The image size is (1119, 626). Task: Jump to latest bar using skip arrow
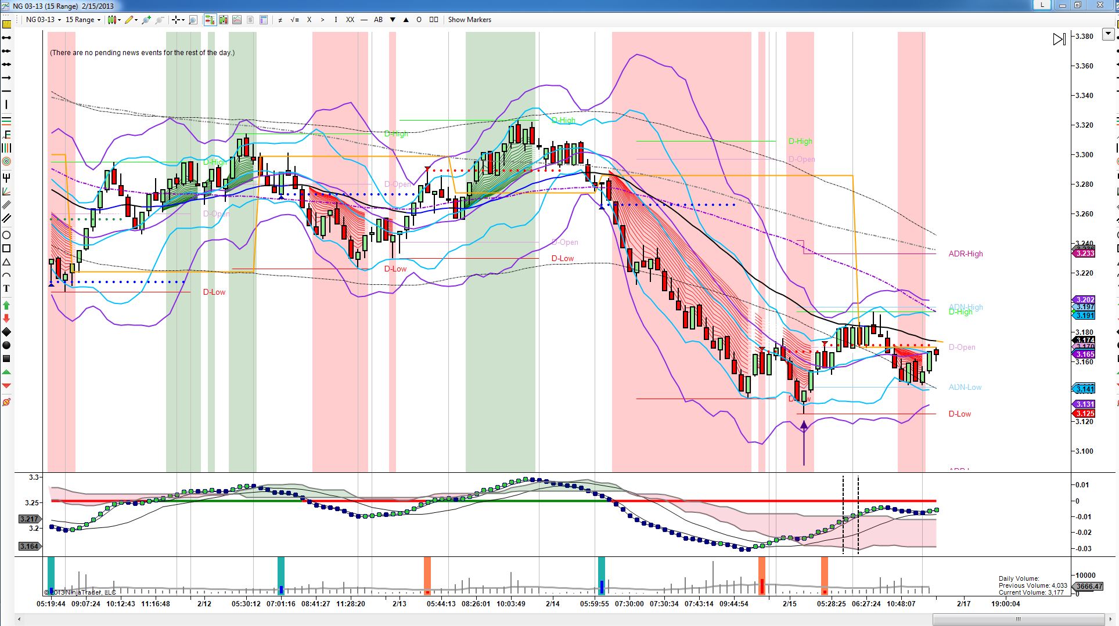click(x=1059, y=39)
